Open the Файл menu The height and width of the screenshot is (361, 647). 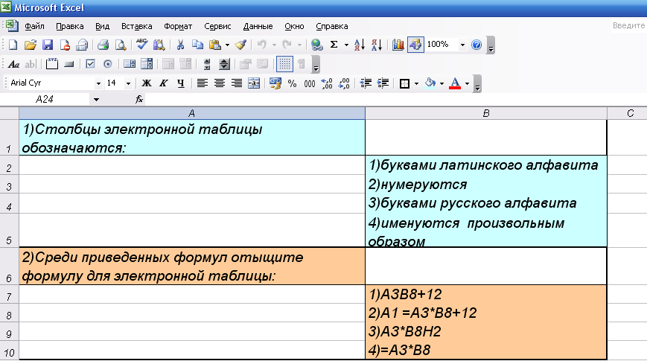coord(34,26)
